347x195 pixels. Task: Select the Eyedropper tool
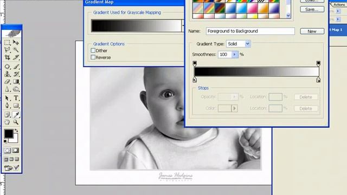16,114
